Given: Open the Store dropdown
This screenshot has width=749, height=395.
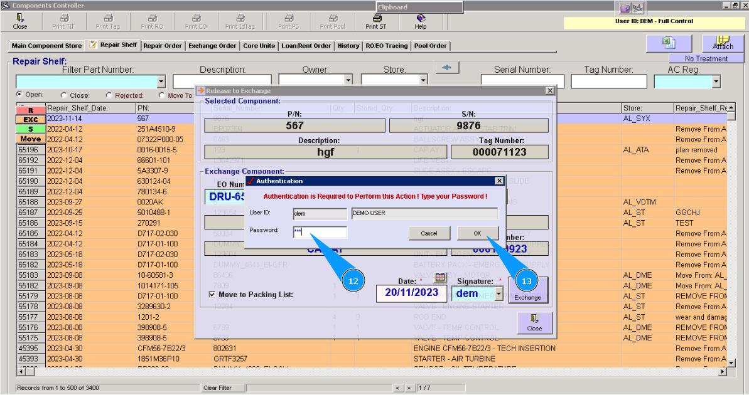Looking at the screenshot, I should (x=423, y=80).
